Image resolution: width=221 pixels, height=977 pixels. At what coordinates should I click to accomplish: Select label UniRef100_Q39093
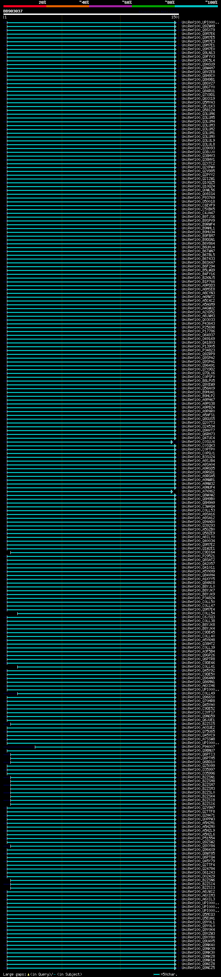[x=198, y=148]
